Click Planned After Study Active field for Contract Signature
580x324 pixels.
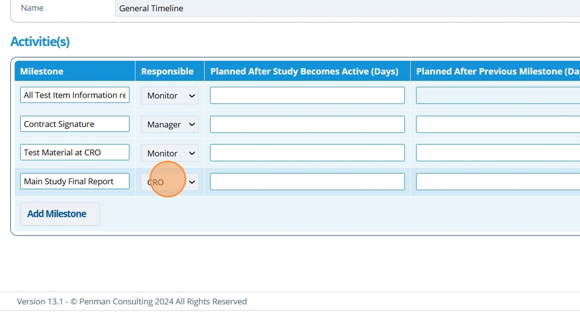[307, 124]
